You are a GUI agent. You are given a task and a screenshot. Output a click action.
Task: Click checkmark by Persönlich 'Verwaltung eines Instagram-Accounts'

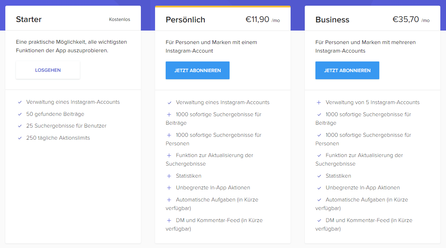pyautogui.click(x=169, y=103)
